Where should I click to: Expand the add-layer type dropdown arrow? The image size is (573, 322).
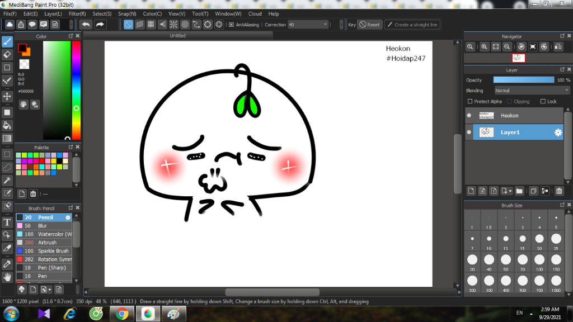510,191
